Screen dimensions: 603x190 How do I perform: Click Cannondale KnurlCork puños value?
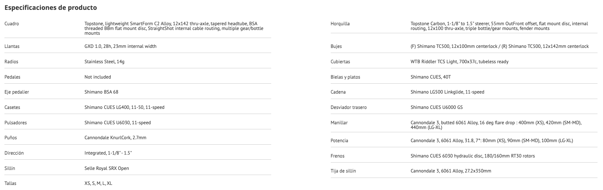pyautogui.click(x=115, y=138)
